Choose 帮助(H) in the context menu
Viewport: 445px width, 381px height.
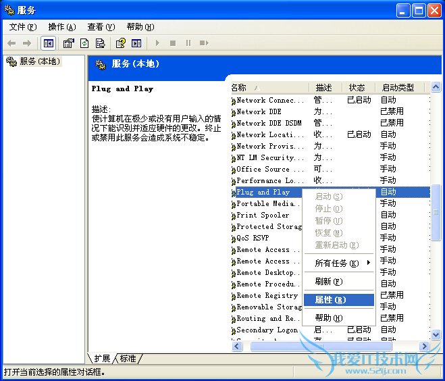click(x=339, y=318)
